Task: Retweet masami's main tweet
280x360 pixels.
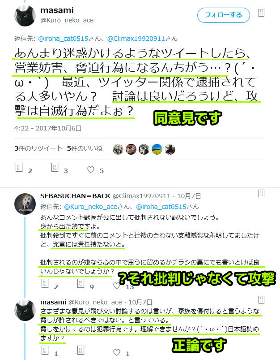Action: 55,167
